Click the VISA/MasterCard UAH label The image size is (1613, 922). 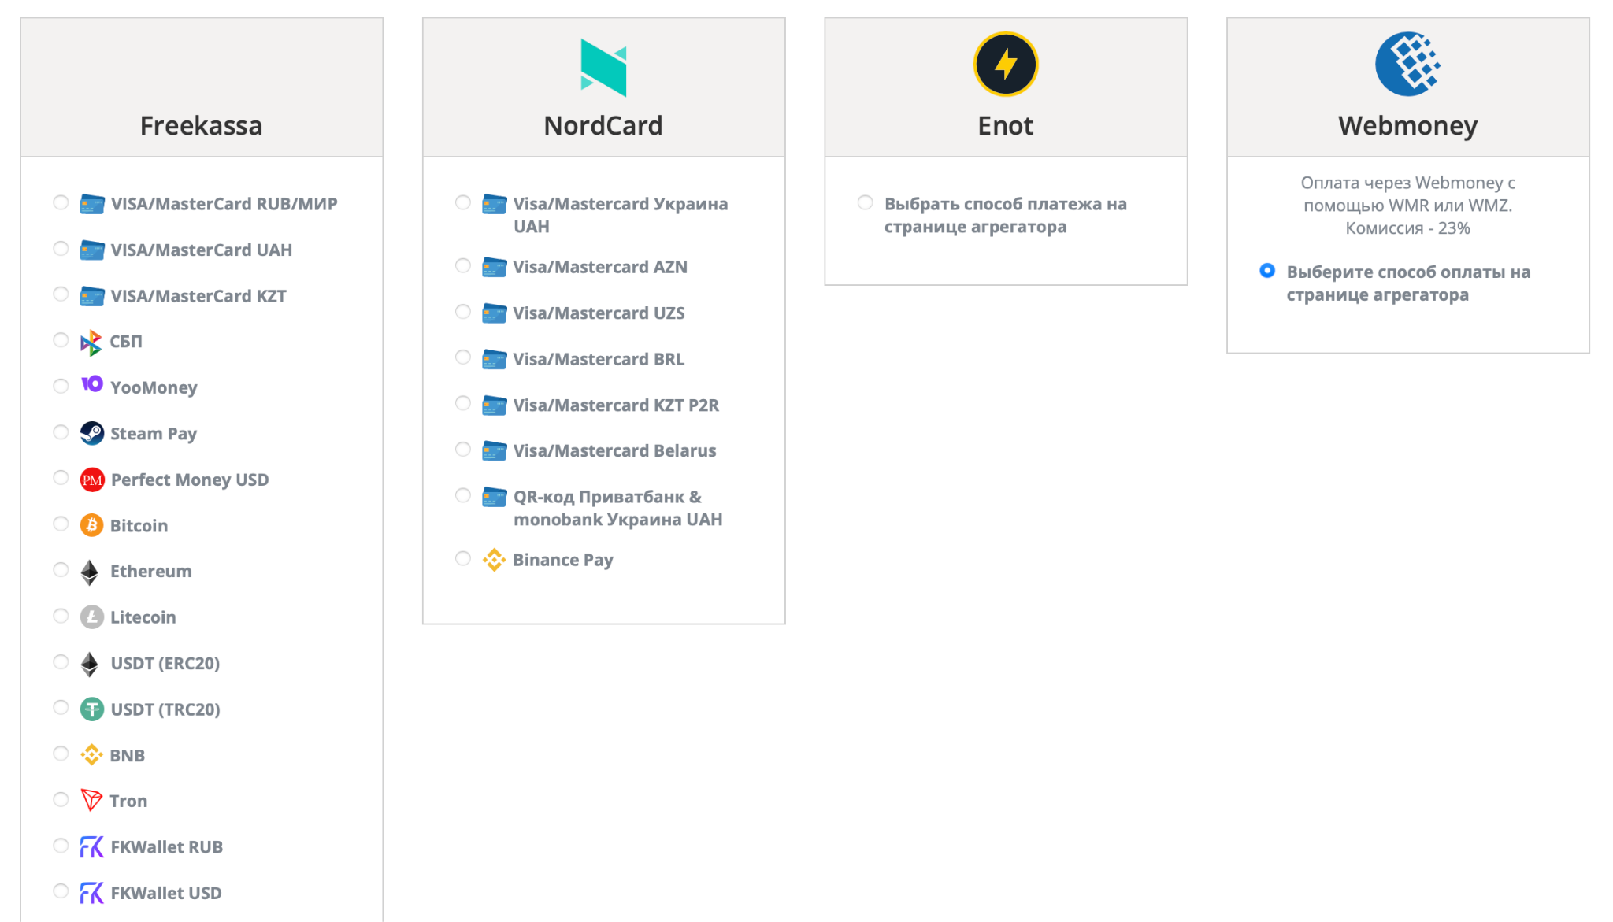click(x=202, y=250)
